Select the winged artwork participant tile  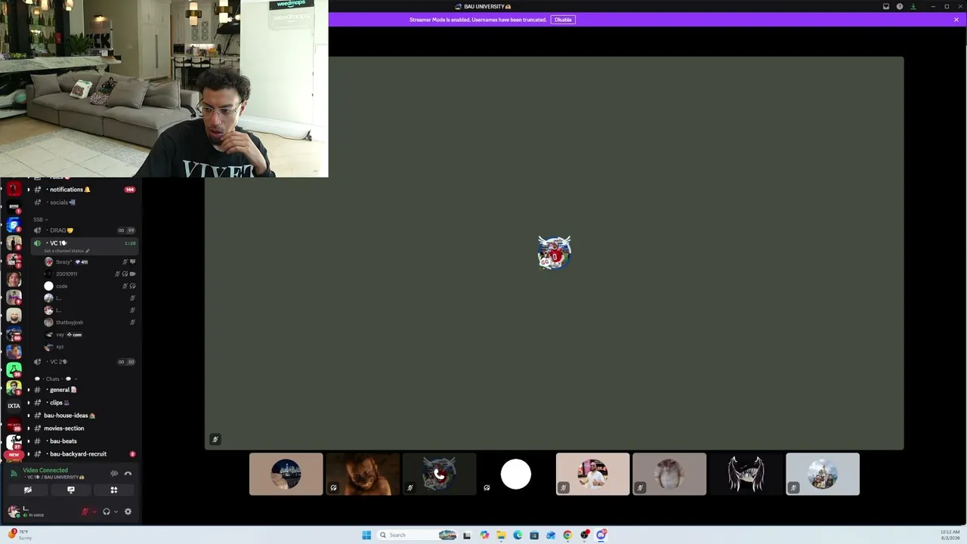[746, 474]
